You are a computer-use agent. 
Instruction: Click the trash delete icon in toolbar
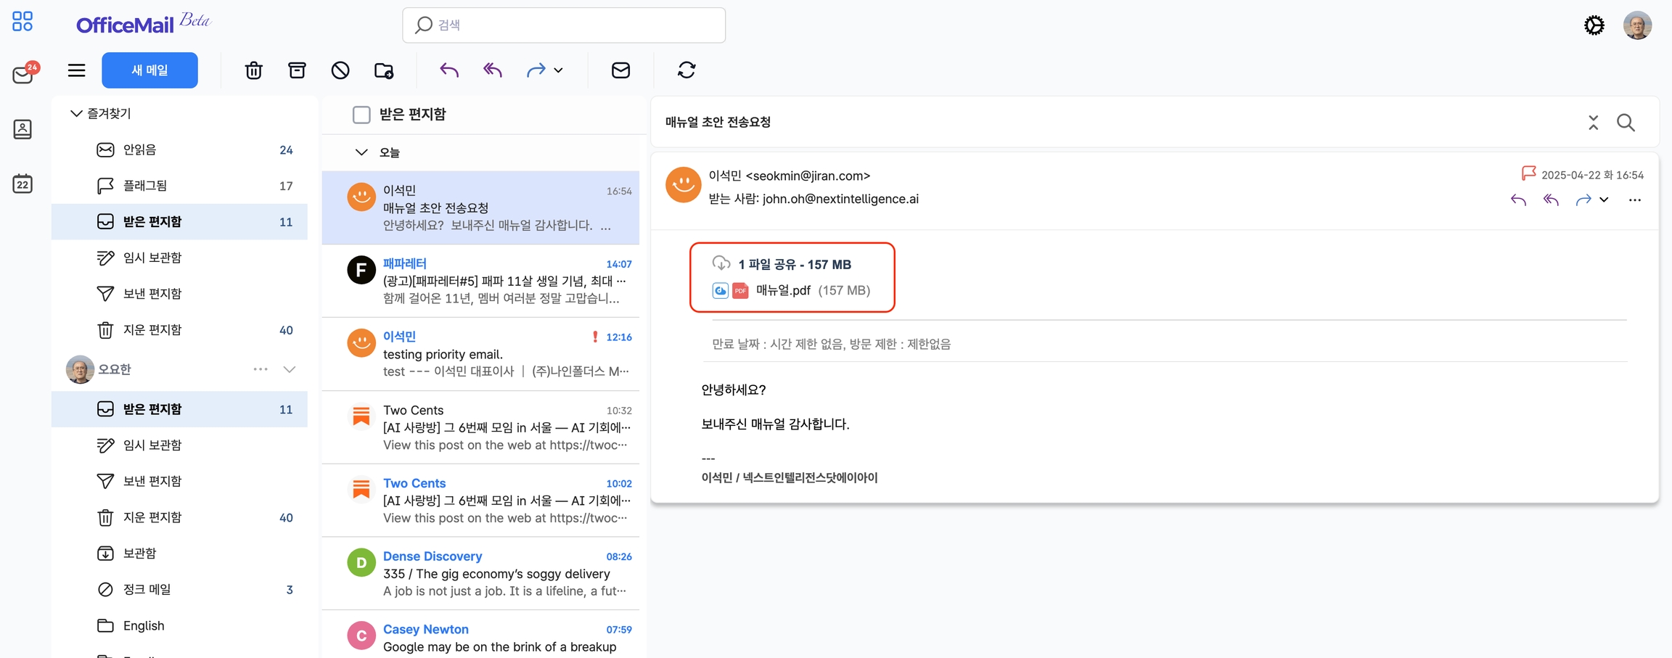coord(253,70)
